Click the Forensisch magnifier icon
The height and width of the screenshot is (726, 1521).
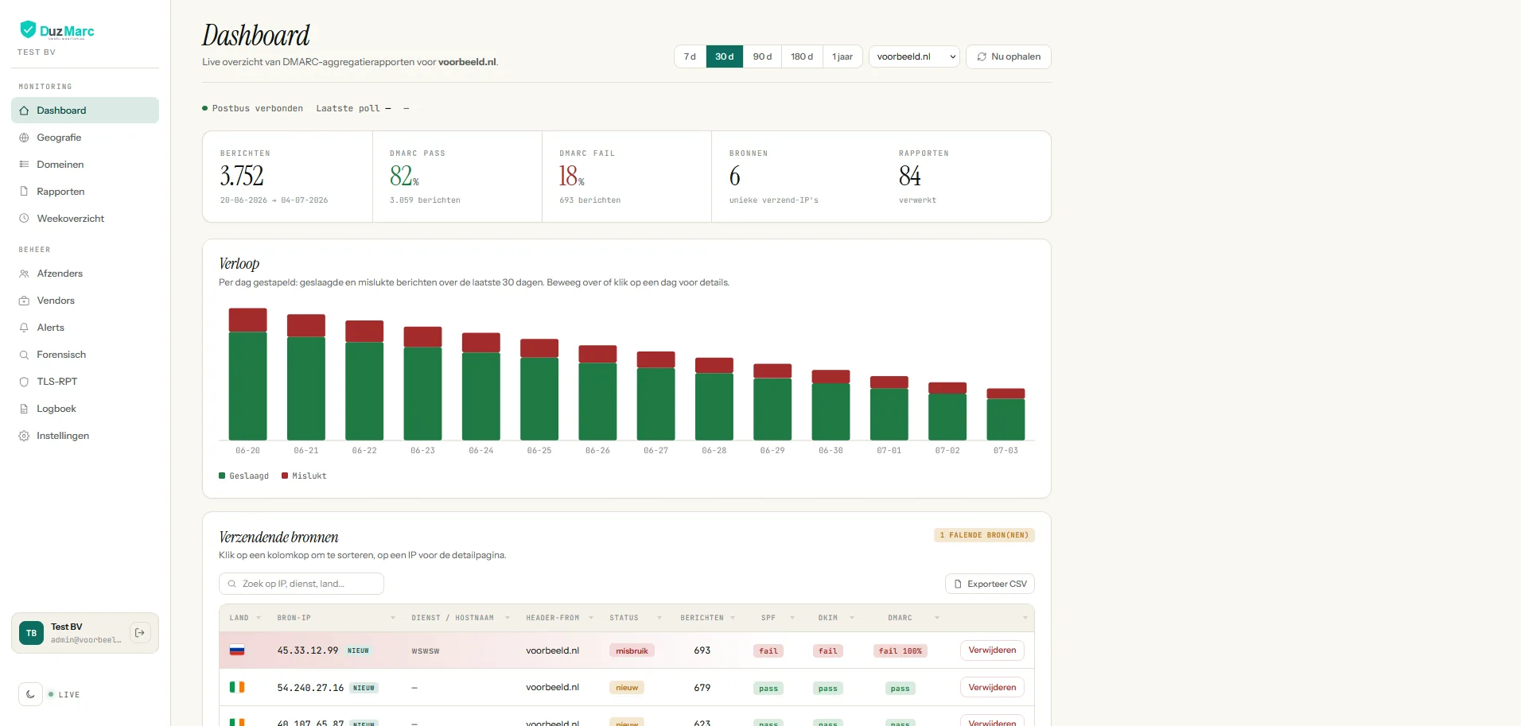pos(24,355)
